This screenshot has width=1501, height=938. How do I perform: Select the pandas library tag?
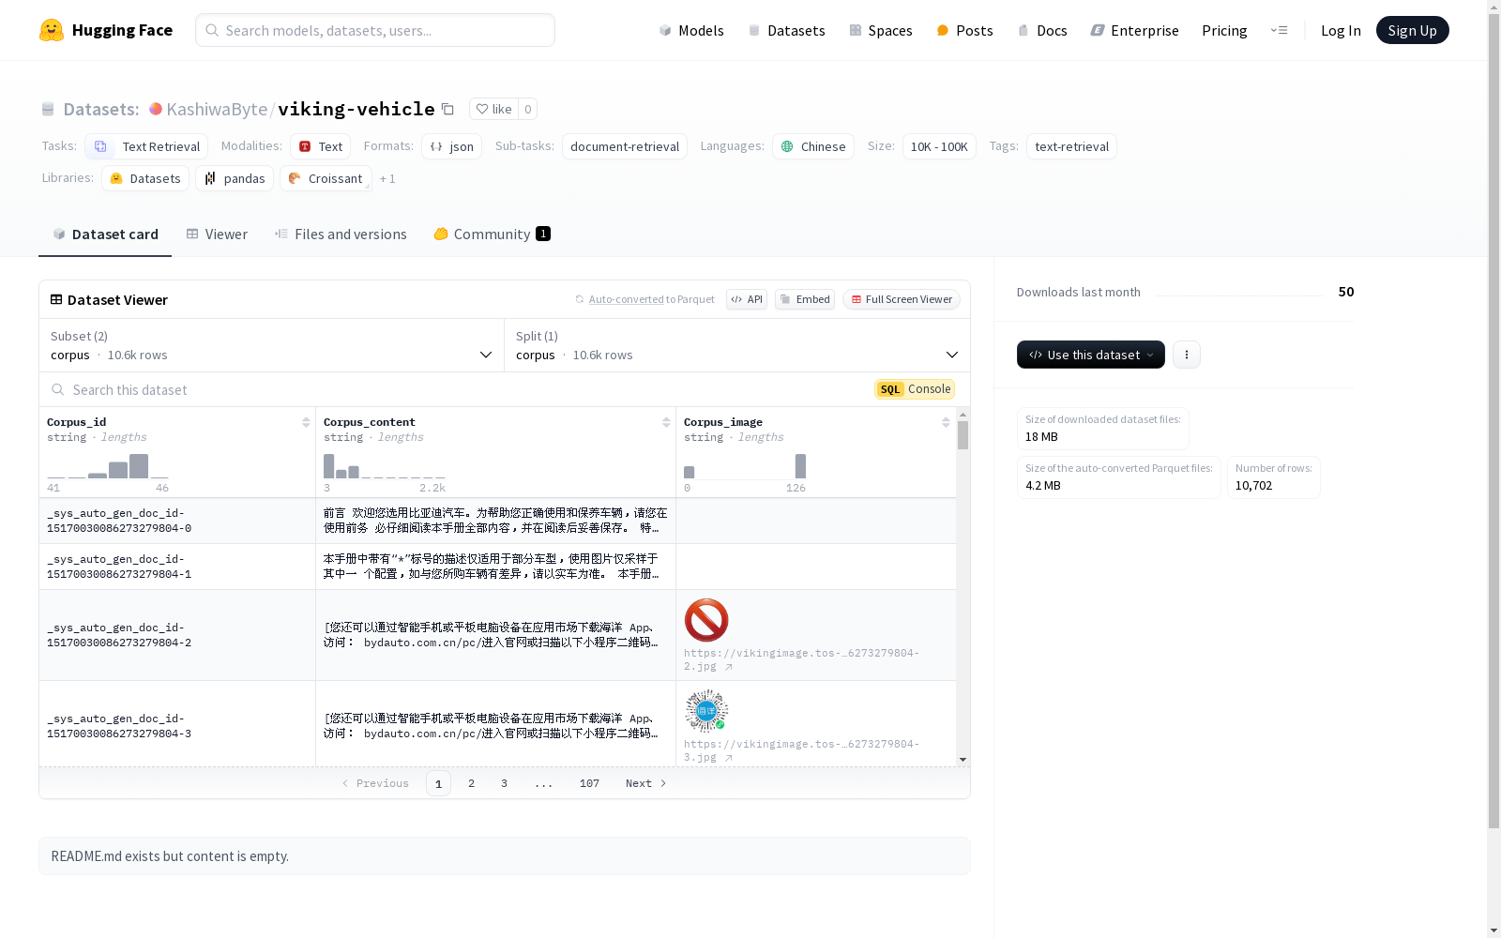click(235, 178)
